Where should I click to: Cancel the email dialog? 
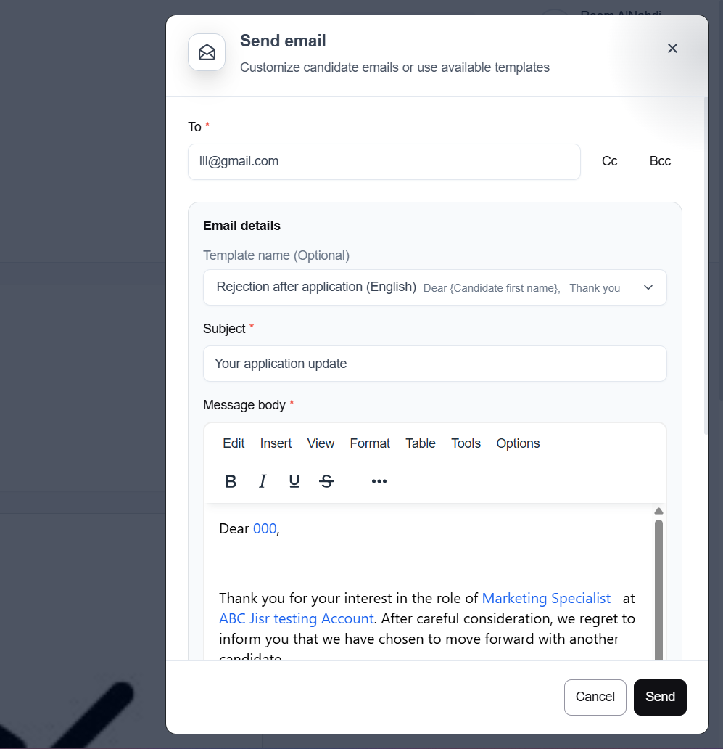[x=595, y=697]
